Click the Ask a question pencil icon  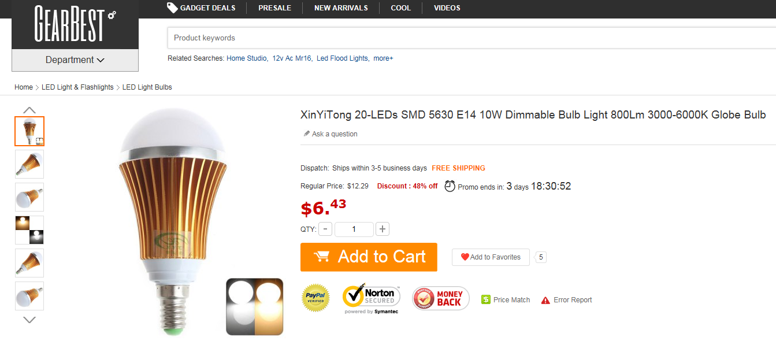click(307, 134)
